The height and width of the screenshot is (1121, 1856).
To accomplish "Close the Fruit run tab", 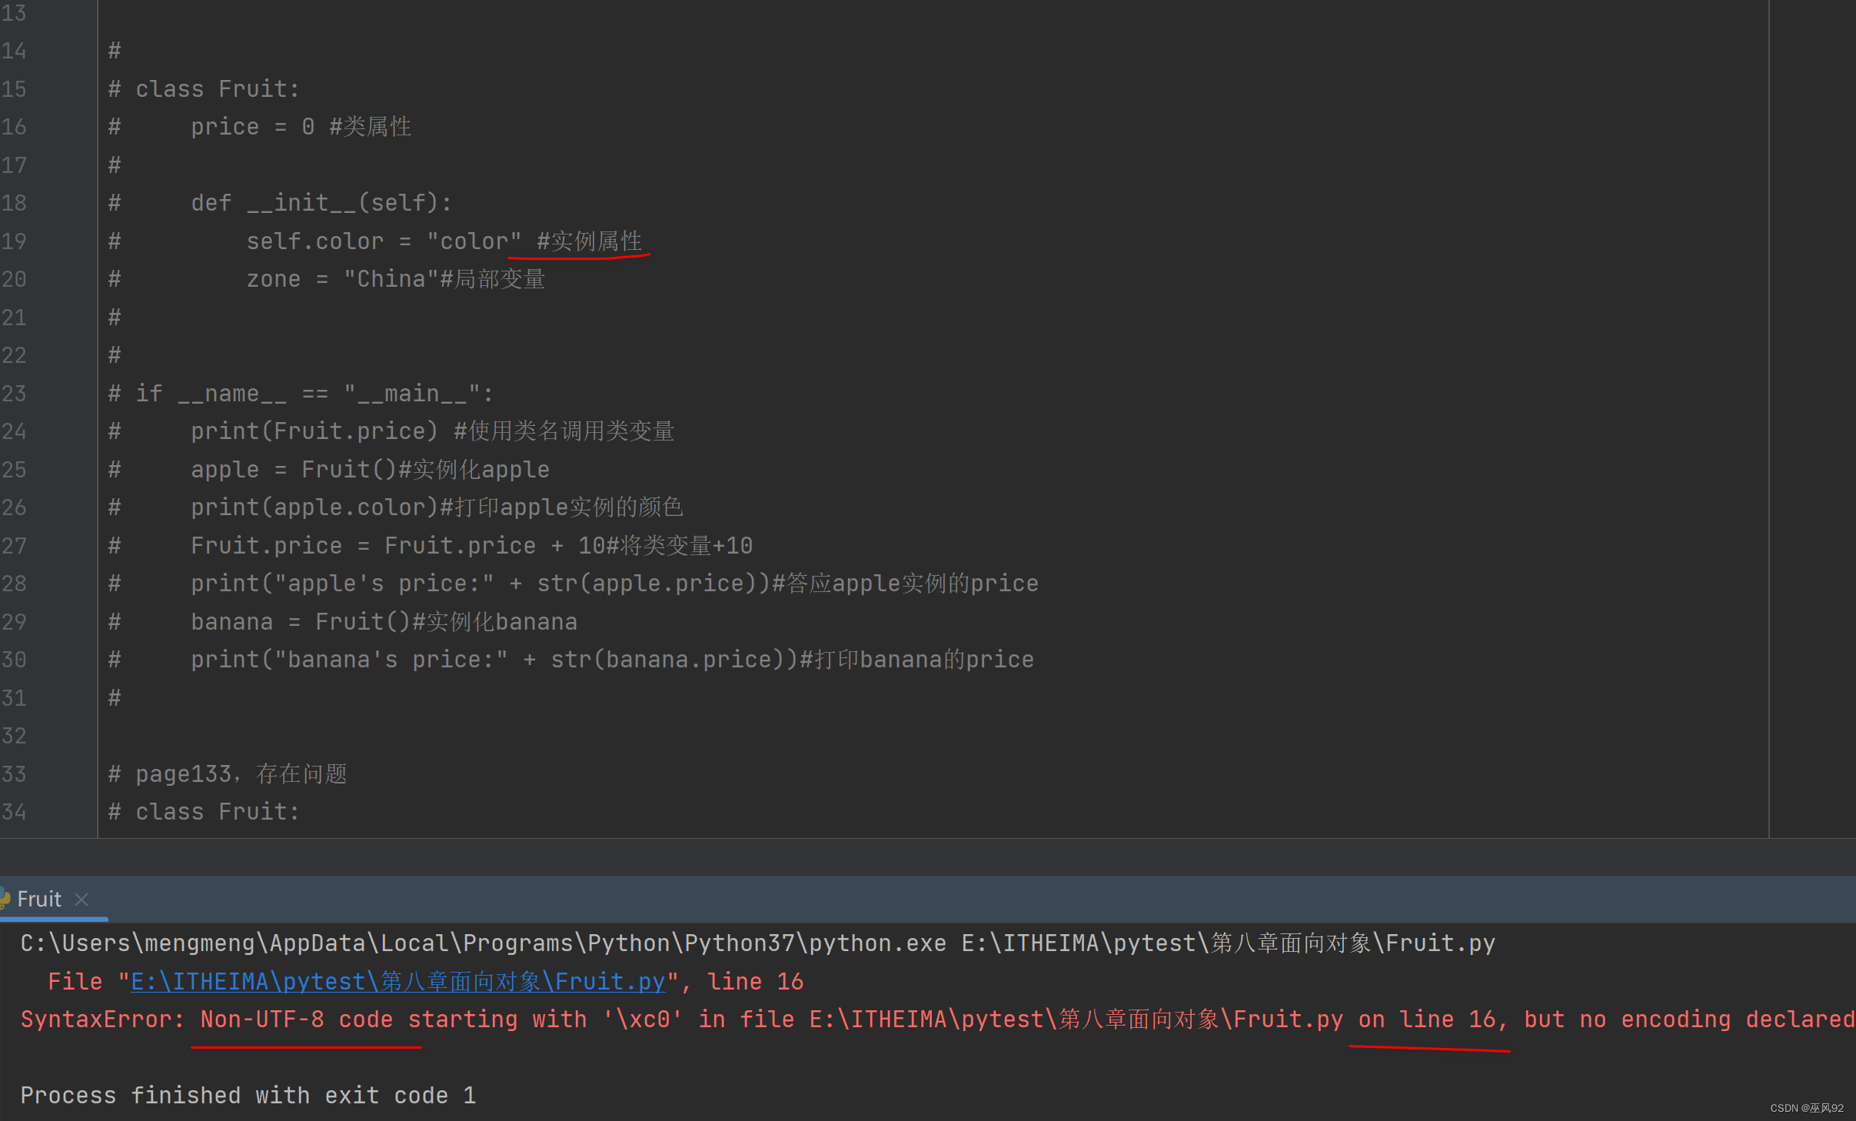I will 81,899.
